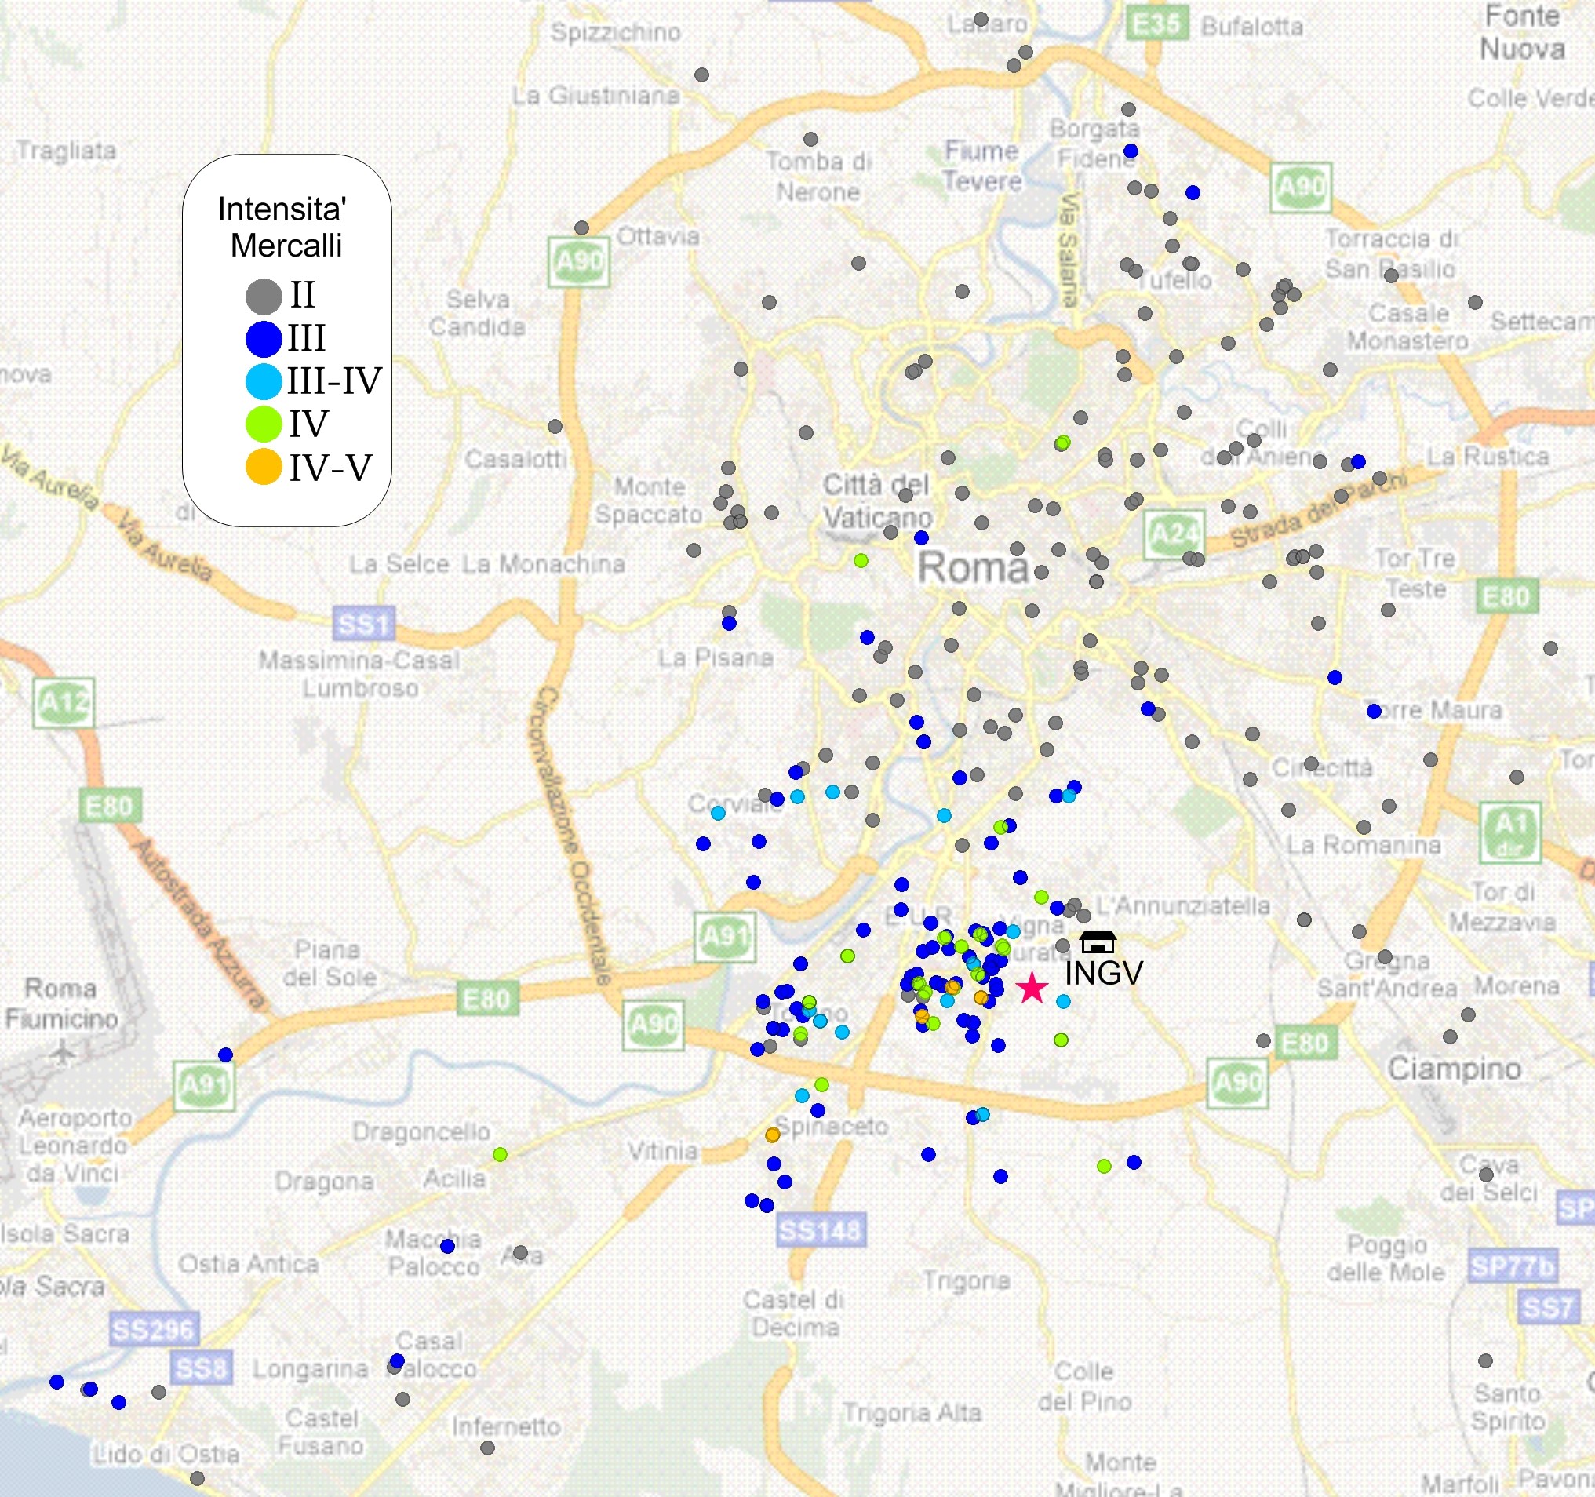Select the "Tor Tre Teste" label
This screenshot has height=1497, width=1595.
click(1416, 573)
